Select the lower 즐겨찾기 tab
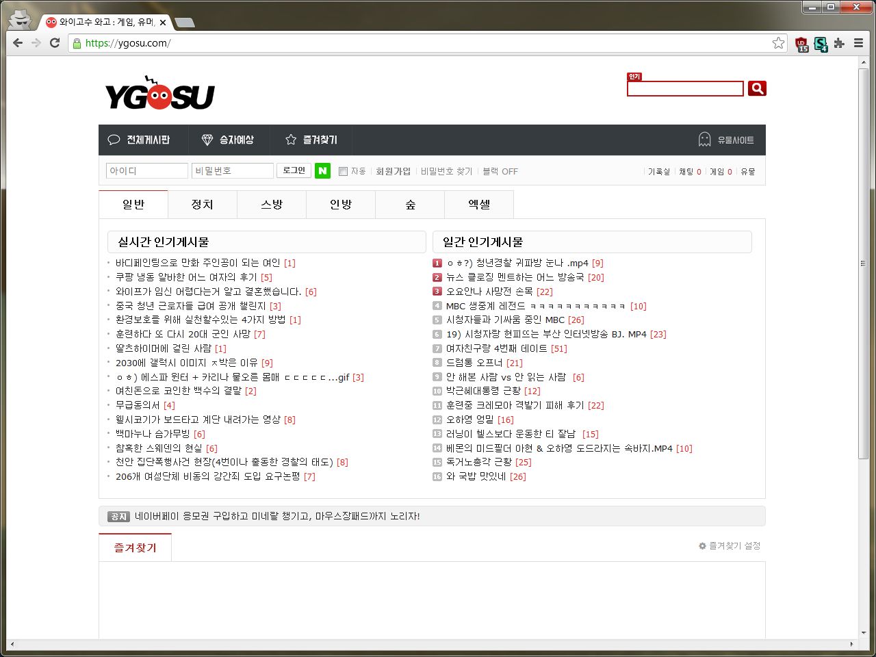The image size is (876, 657). click(x=135, y=548)
